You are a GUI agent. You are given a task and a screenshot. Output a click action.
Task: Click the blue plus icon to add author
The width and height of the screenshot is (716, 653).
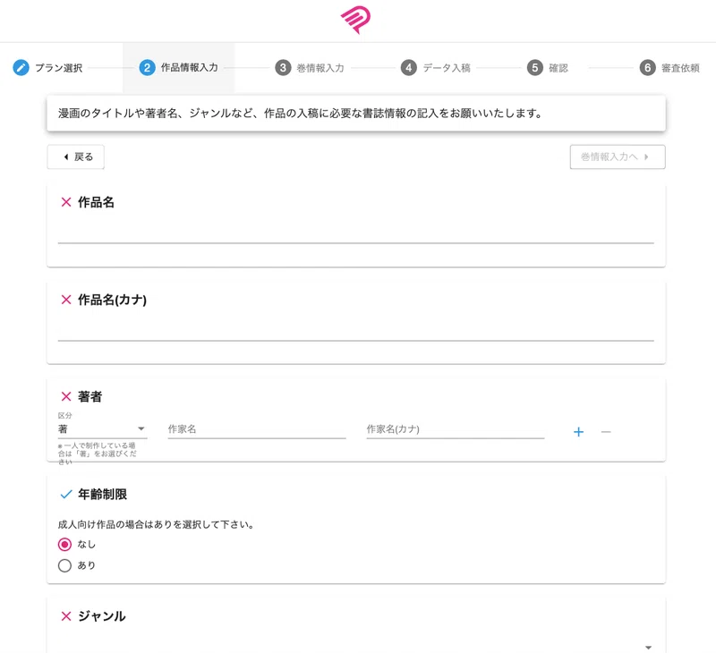click(x=578, y=432)
